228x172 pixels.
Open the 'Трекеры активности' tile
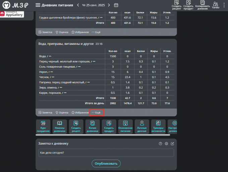[x=158, y=127]
